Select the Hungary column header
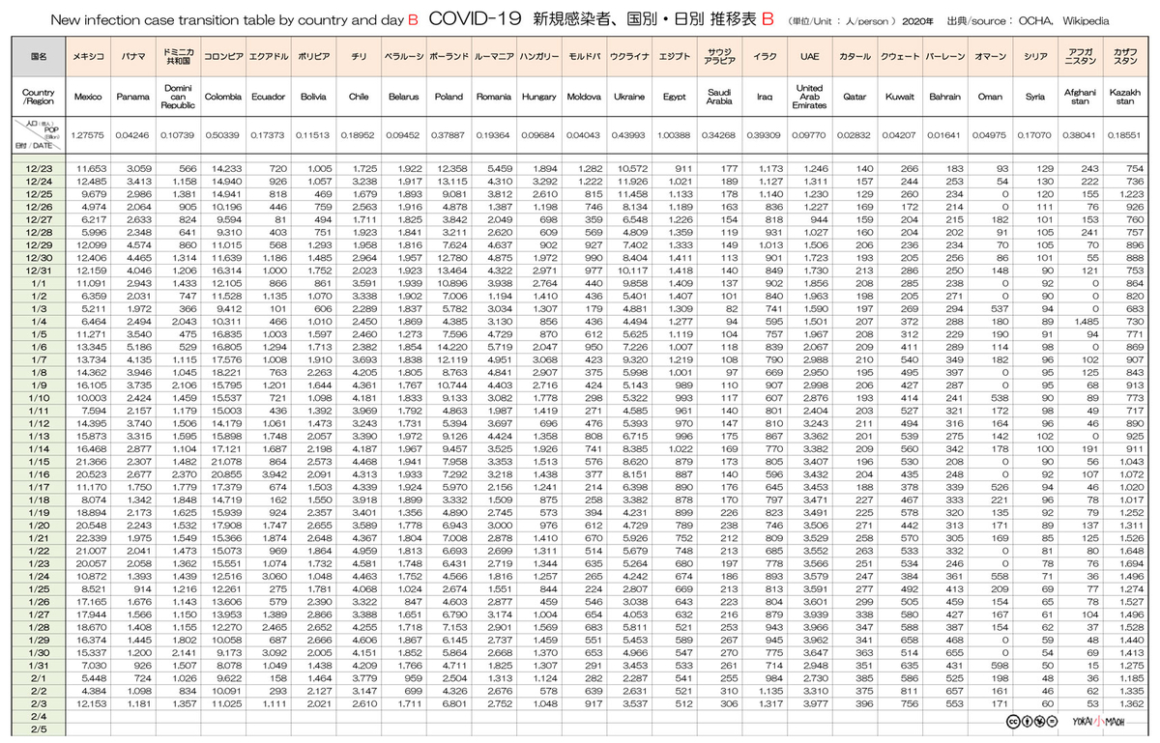The height and width of the screenshot is (743, 1160). tap(539, 97)
